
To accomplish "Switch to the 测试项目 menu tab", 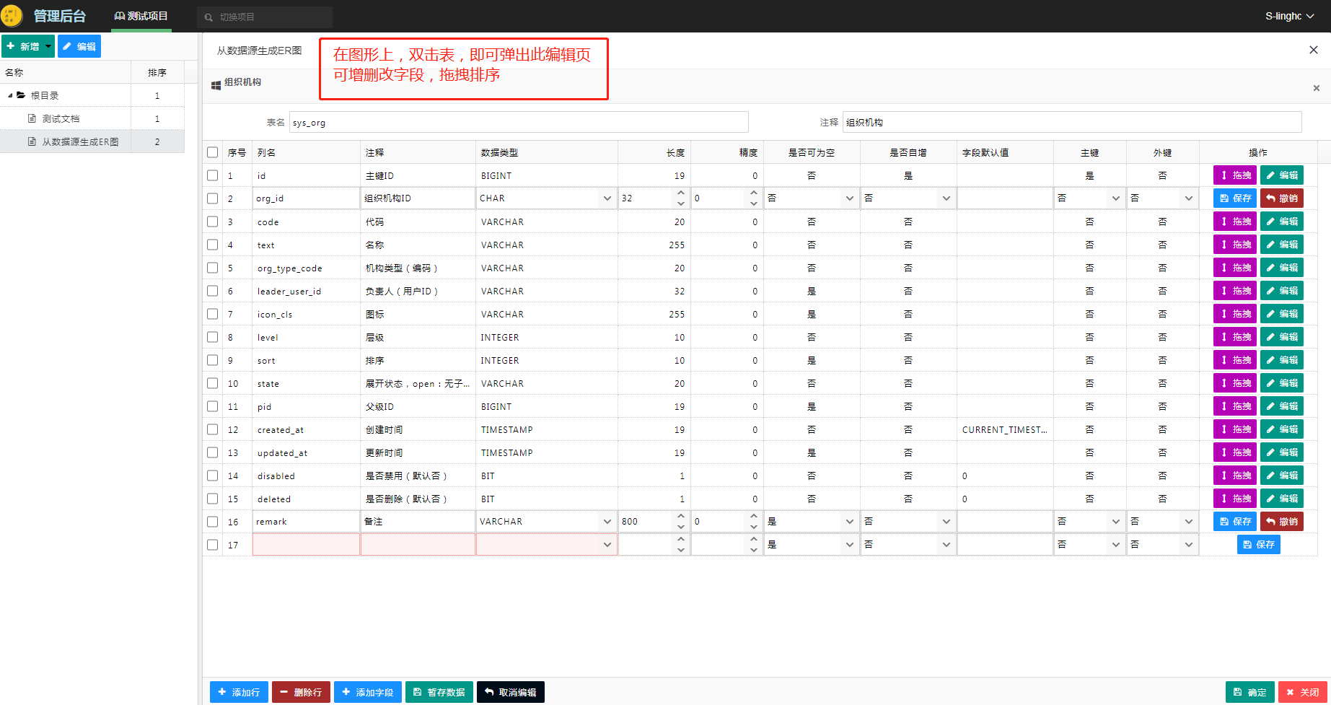I will (141, 15).
